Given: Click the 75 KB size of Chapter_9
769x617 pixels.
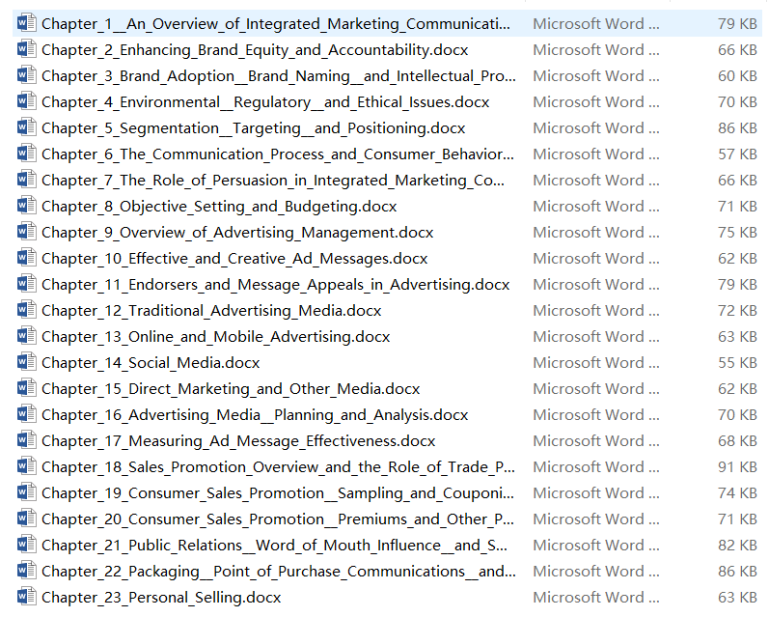Looking at the screenshot, I should (x=737, y=232).
